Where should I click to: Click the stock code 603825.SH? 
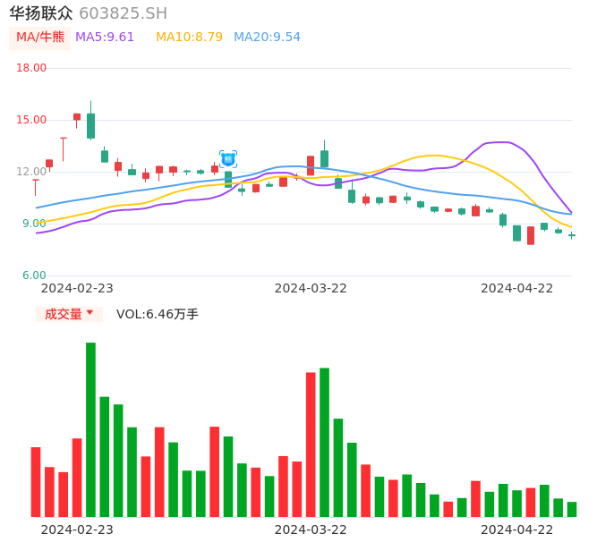pos(123,13)
